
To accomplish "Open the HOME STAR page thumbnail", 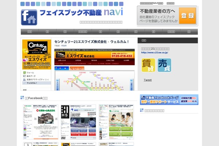I will tap(78, 122).
